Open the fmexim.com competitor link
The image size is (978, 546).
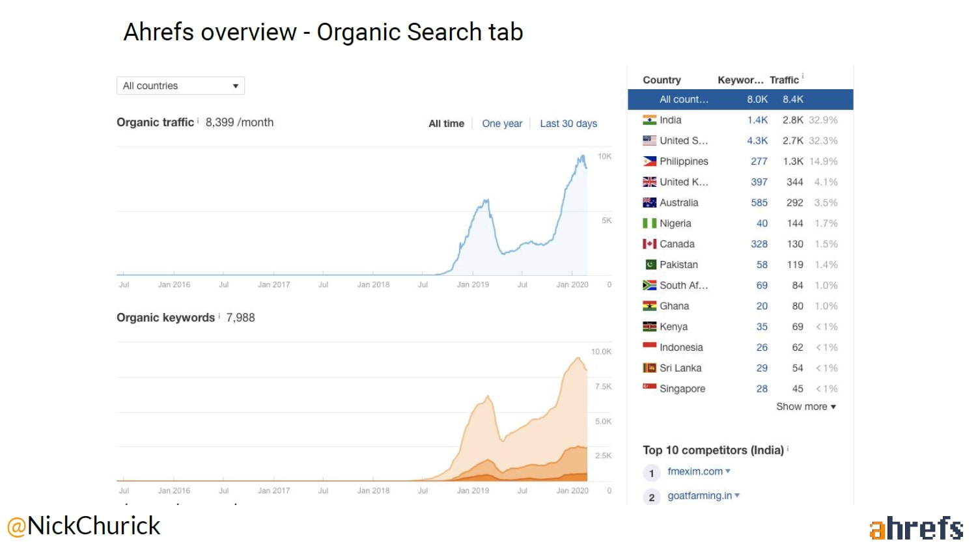[695, 471]
